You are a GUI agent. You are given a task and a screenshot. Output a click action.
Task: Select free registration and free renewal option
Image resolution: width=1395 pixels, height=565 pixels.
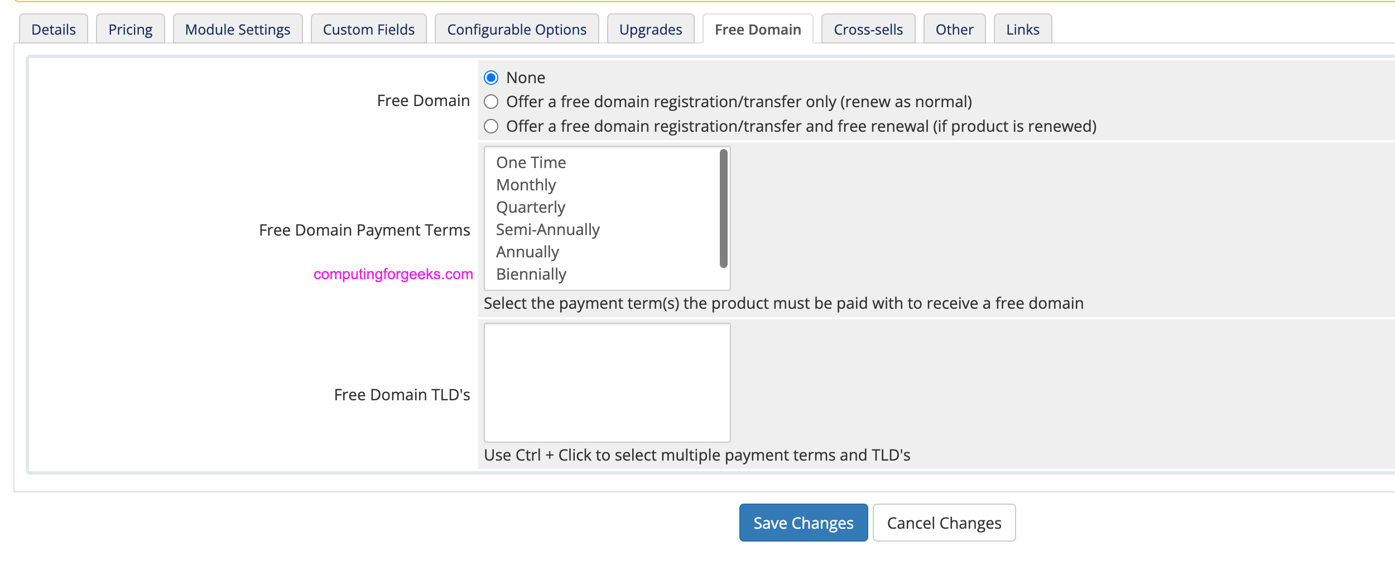click(x=491, y=126)
